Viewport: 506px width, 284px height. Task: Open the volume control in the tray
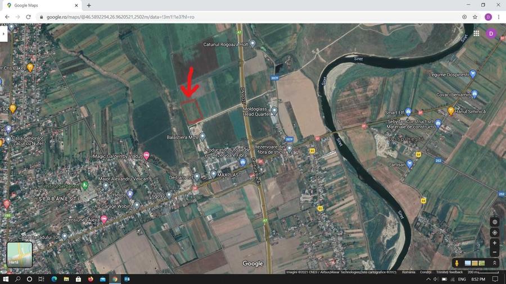click(x=436, y=279)
